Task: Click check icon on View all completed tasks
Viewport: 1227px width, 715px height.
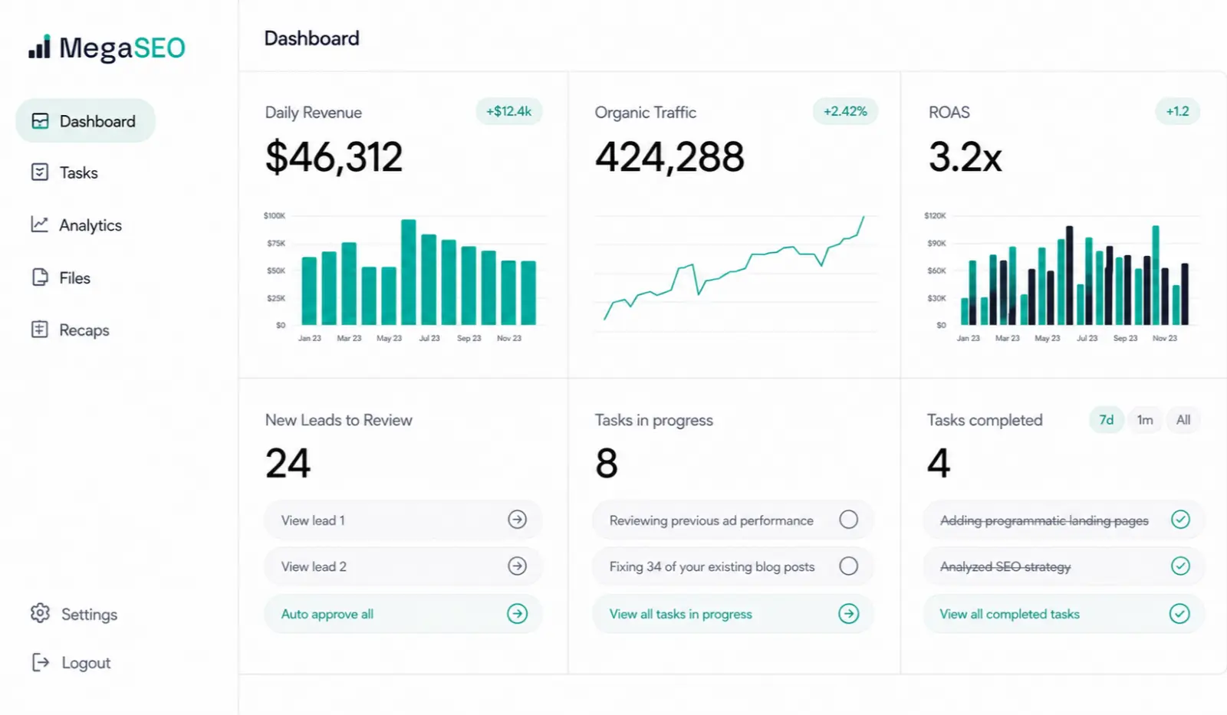Action: 1180,614
